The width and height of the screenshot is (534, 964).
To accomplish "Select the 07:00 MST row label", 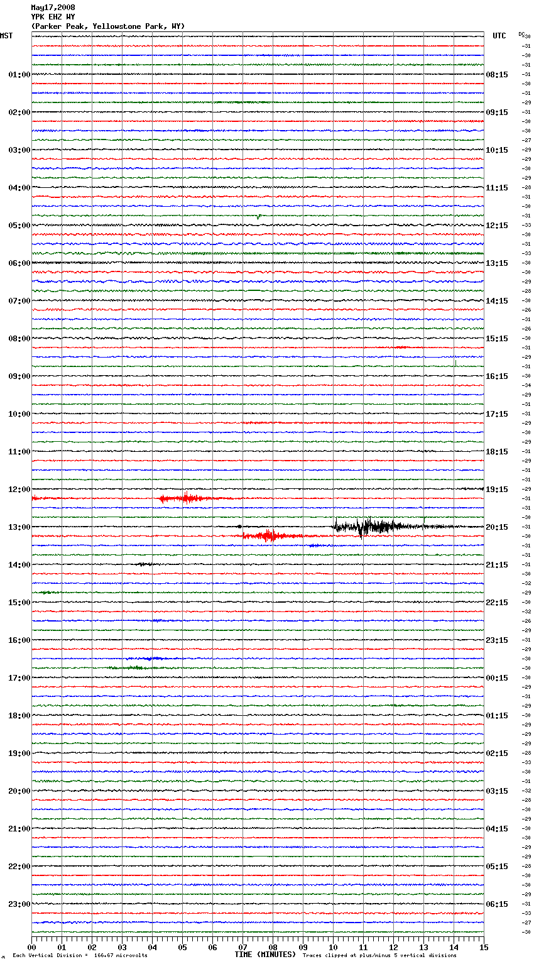I will pos(19,301).
